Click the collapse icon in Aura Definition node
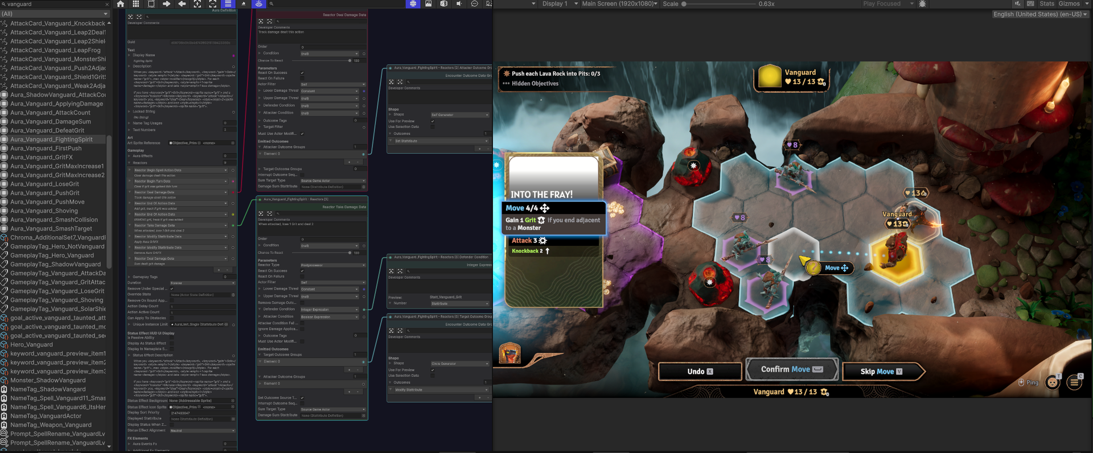 click(139, 17)
